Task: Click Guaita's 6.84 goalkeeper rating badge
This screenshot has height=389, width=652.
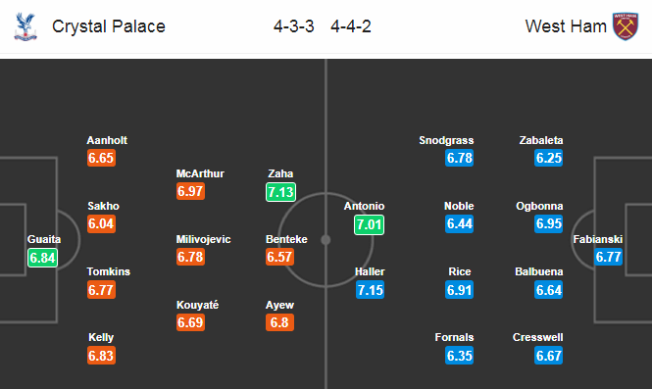Action: (42, 258)
